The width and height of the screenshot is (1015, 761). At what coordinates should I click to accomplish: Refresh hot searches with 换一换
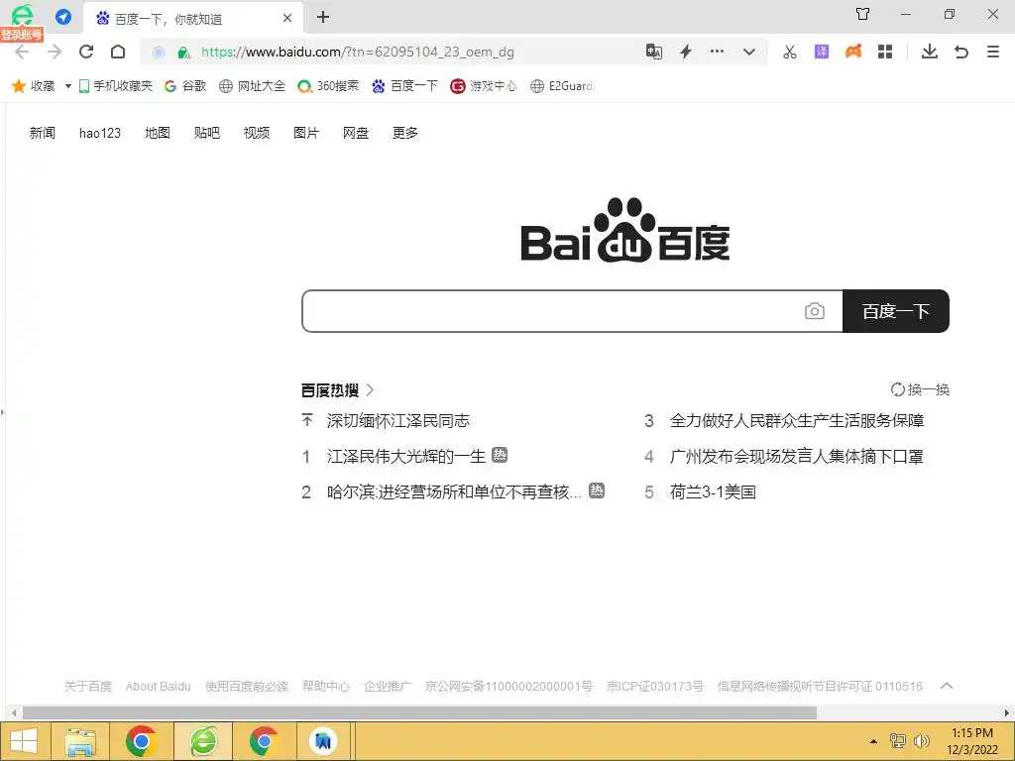[x=920, y=389]
